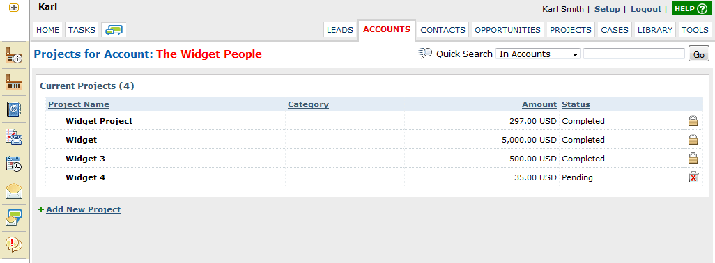Delete Widget 4 using the trash icon
The height and width of the screenshot is (263, 715).
pos(693,177)
